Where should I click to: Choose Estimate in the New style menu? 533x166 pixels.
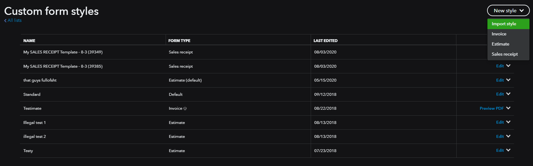[x=500, y=44]
